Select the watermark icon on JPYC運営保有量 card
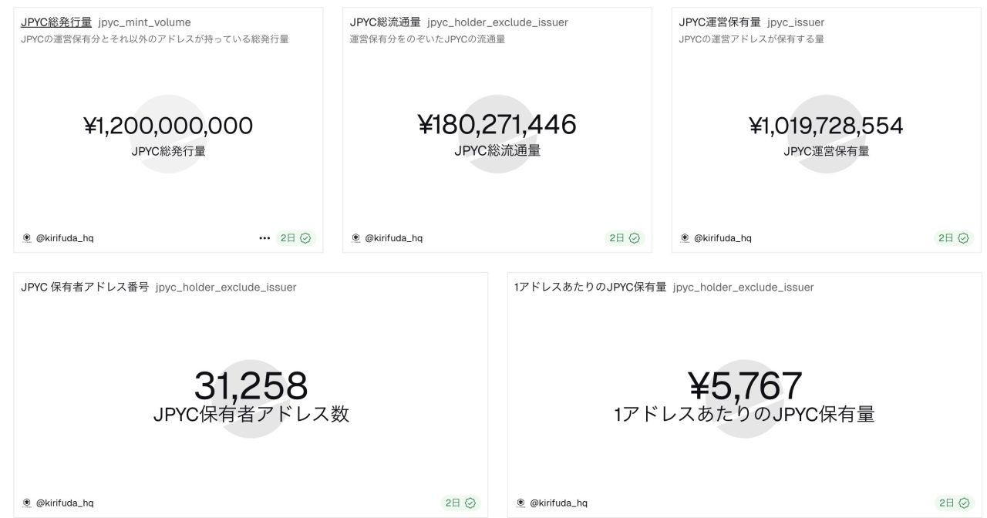Viewport: 987px width, 518px height. tap(685, 237)
